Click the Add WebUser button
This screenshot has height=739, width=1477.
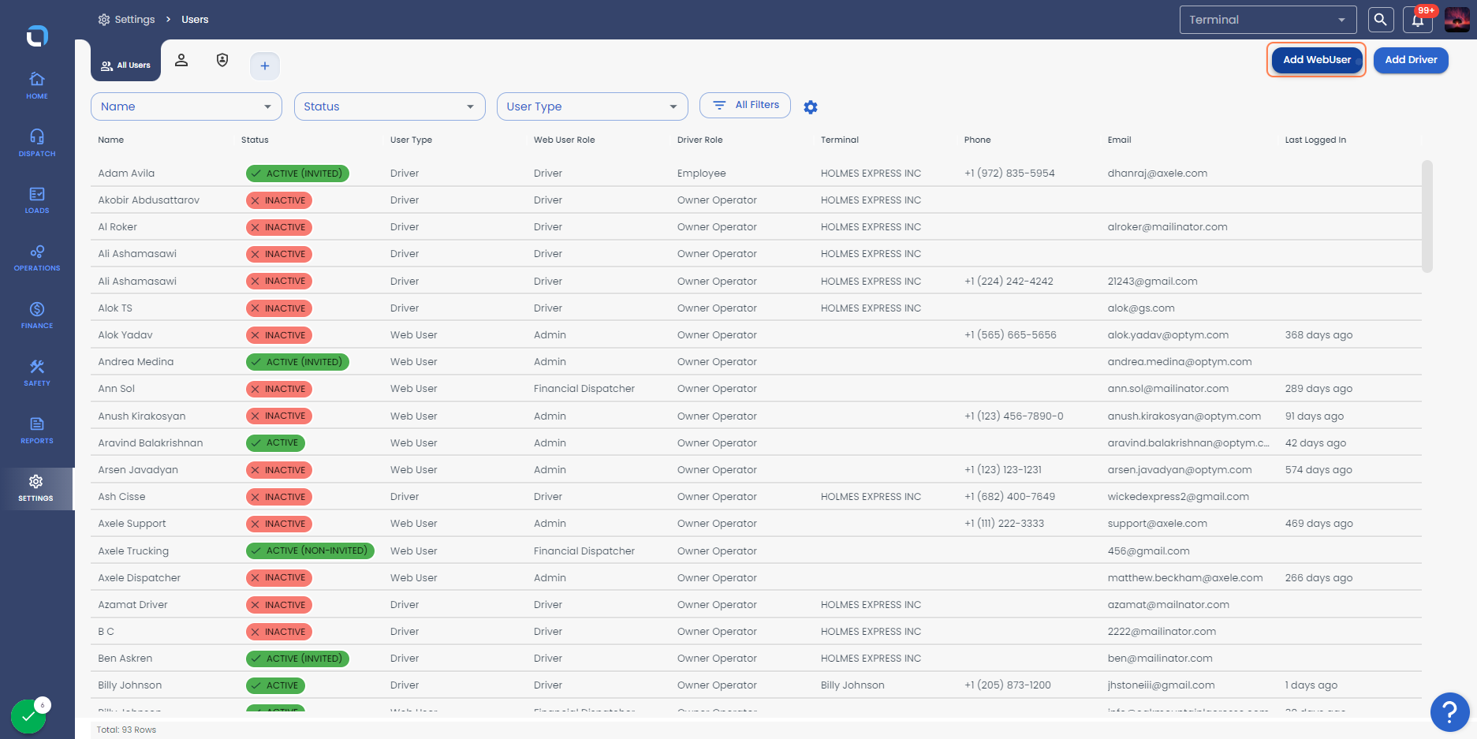[1316, 60]
